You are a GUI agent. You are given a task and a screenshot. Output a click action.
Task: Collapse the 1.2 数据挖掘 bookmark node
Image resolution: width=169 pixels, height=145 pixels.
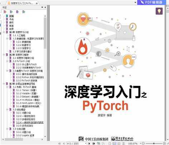[7, 39]
